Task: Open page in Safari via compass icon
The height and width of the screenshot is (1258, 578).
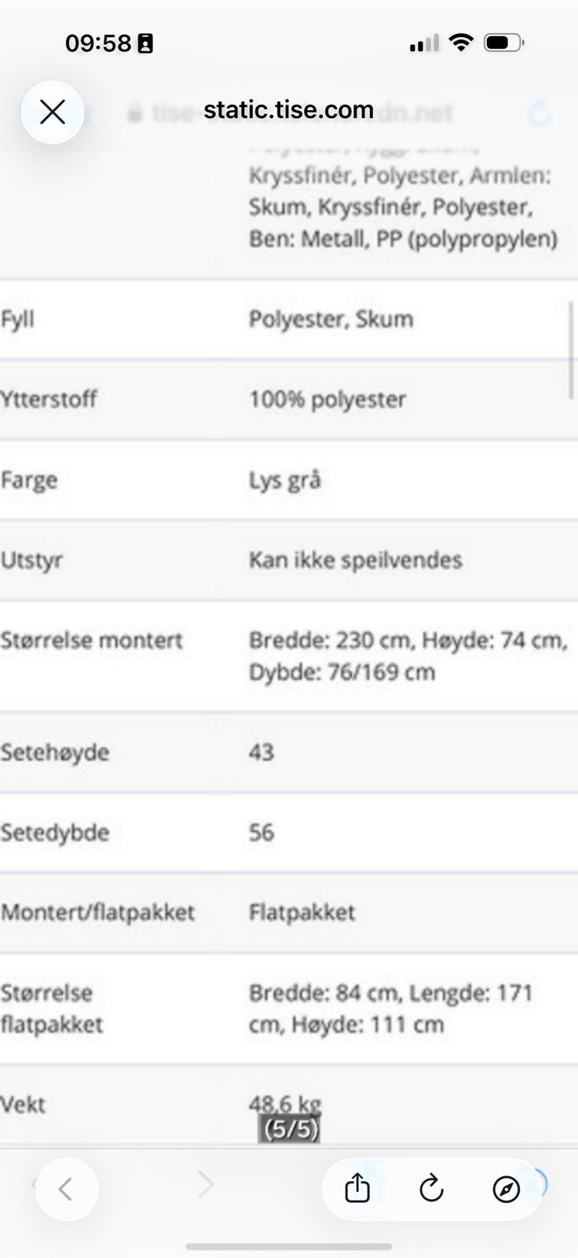Action: coord(507,1189)
